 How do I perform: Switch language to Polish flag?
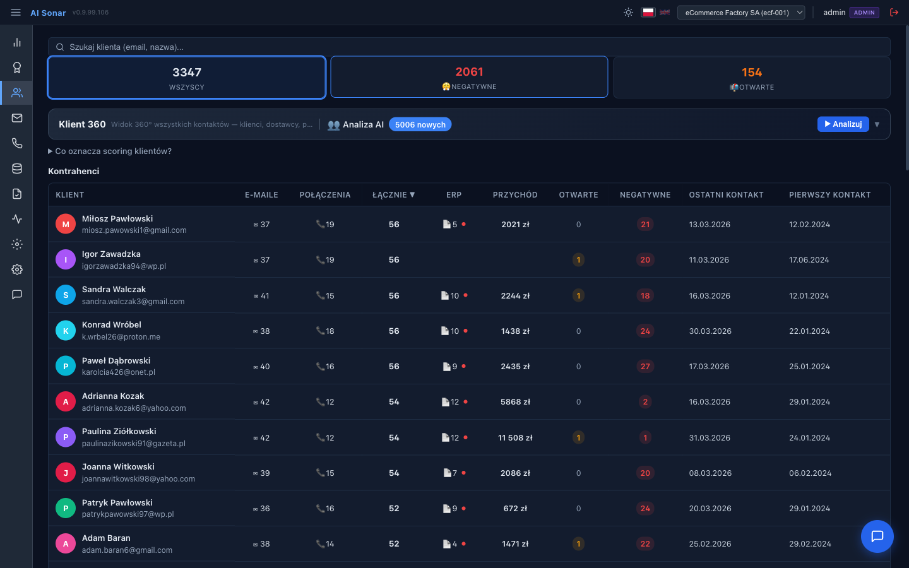648,13
